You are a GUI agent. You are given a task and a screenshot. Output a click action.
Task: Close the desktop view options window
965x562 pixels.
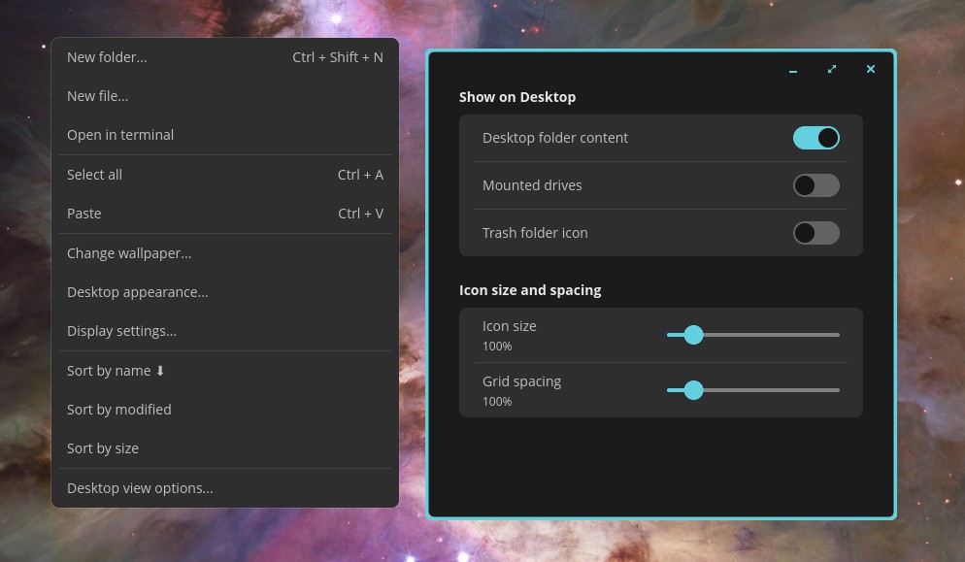click(x=870, y=70)
